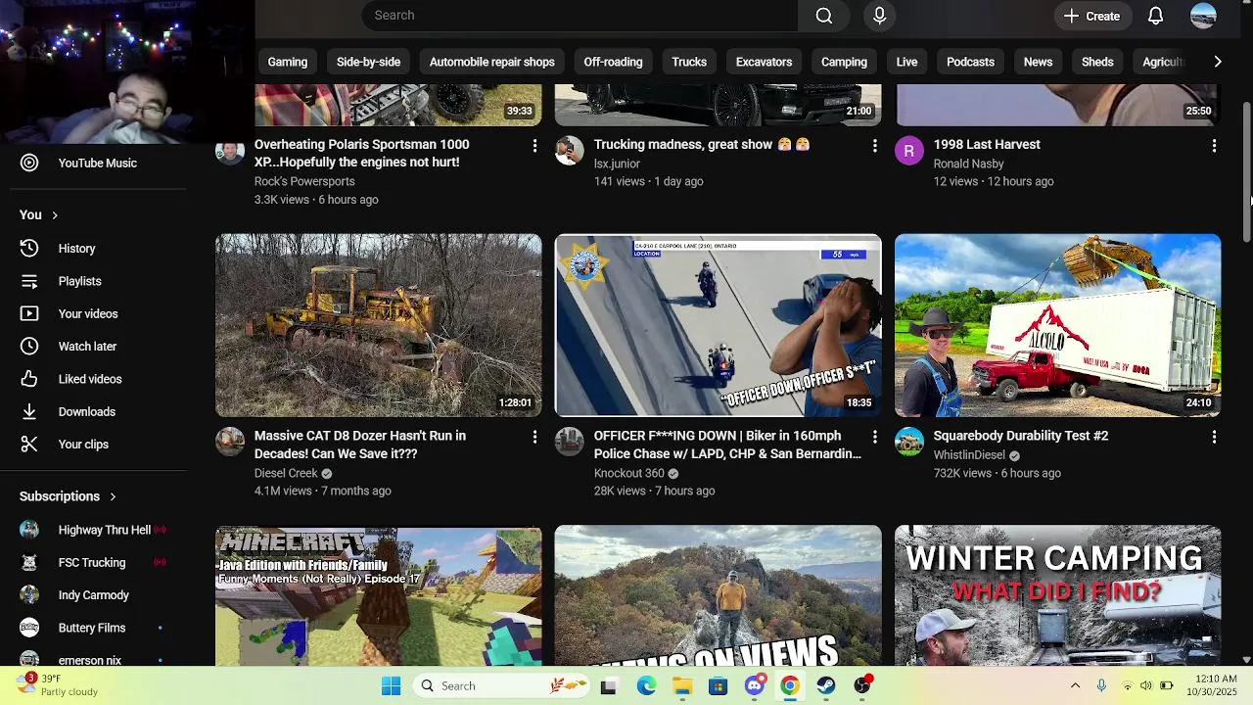Select the Podcasts chip

(x=970, y=62)
